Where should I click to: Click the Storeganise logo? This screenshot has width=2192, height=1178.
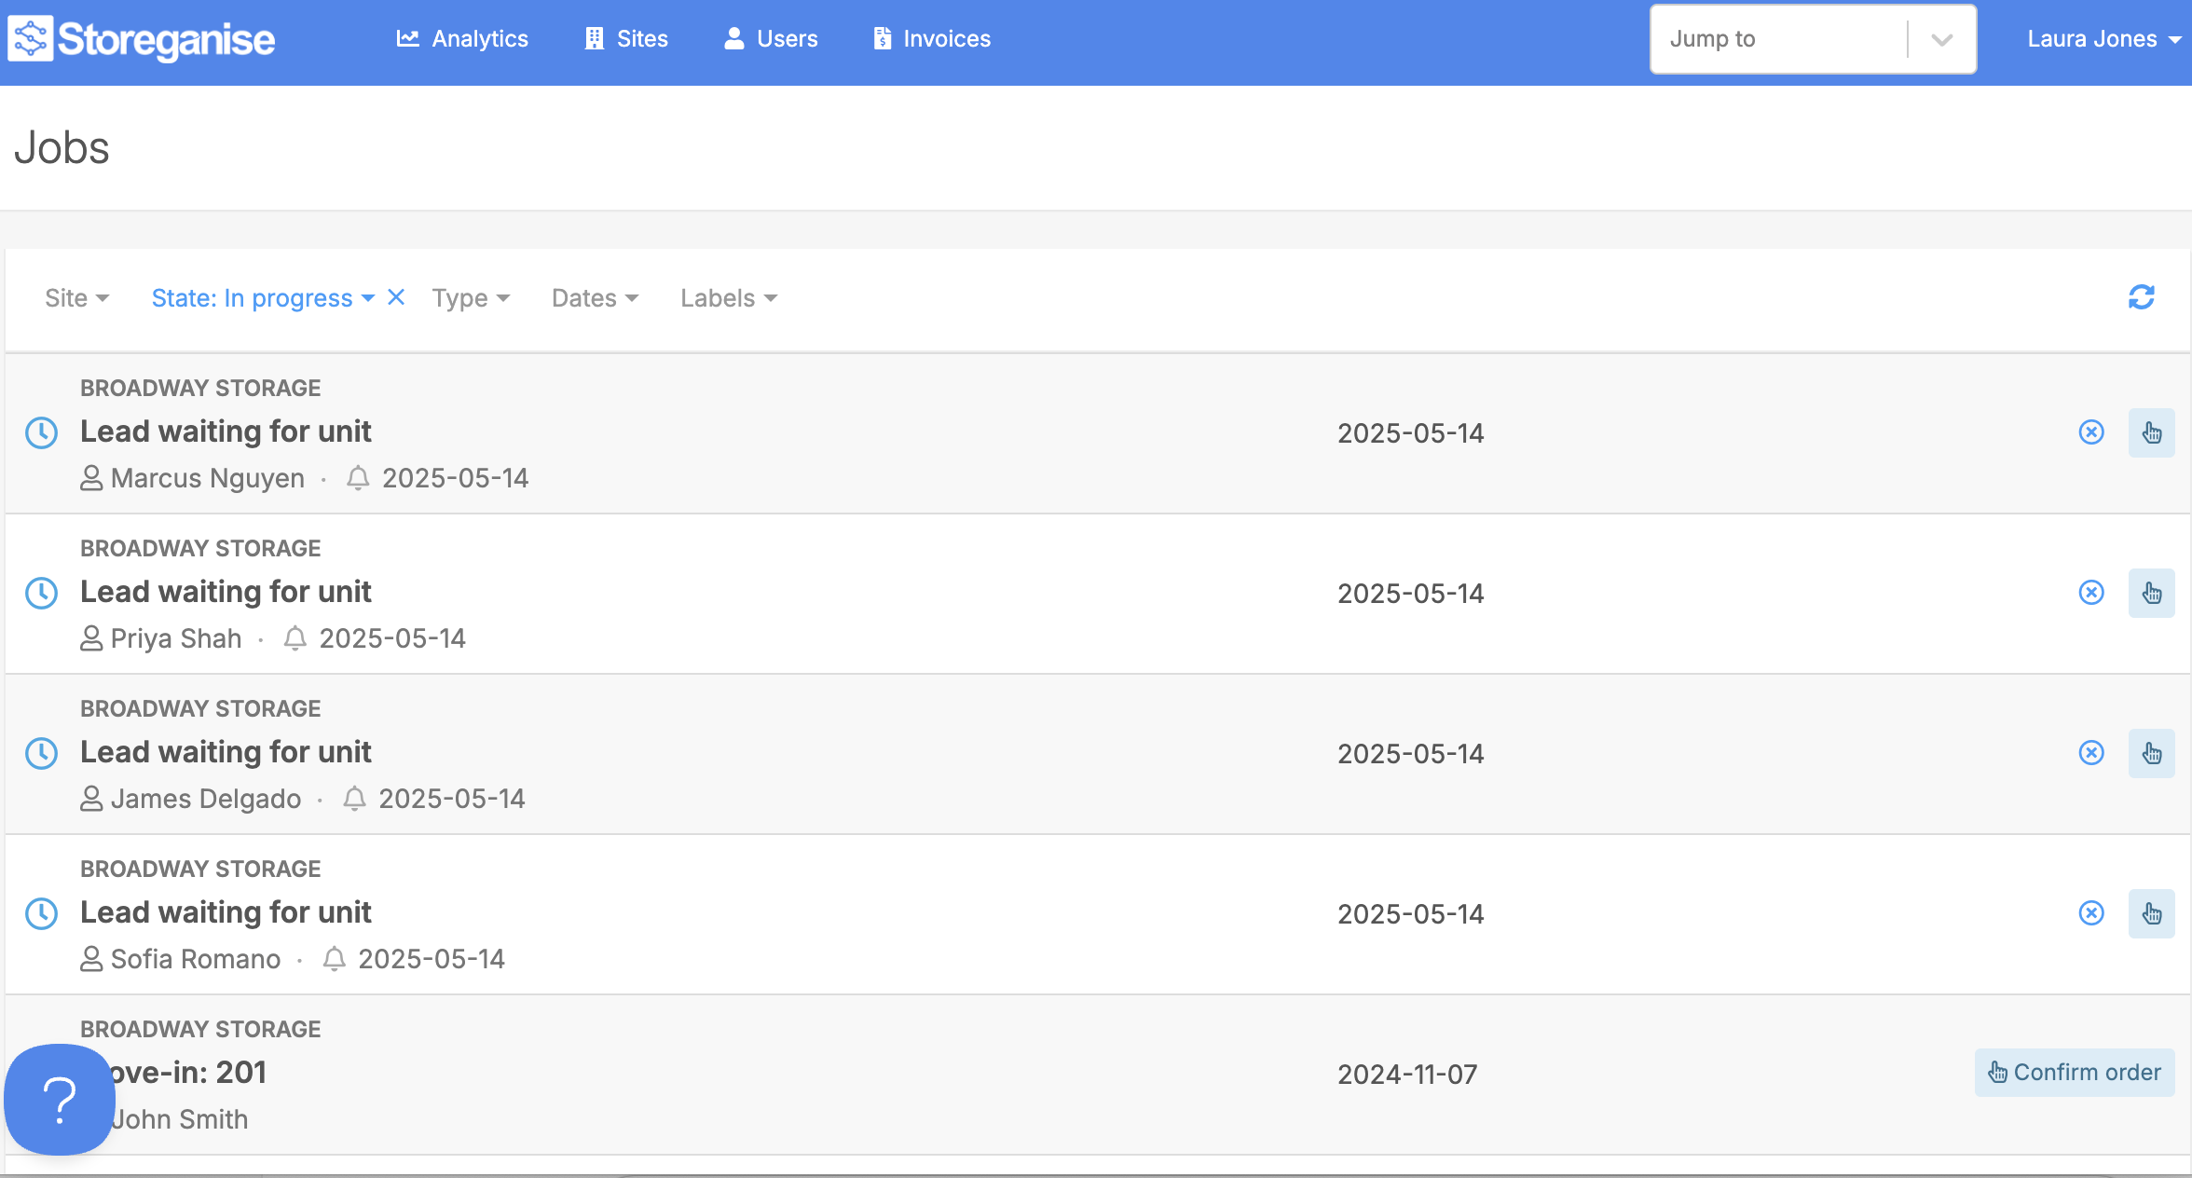[x=142, y=39]
